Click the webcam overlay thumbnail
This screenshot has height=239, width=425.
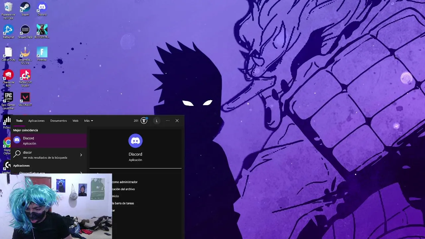(x=56, y=206)
